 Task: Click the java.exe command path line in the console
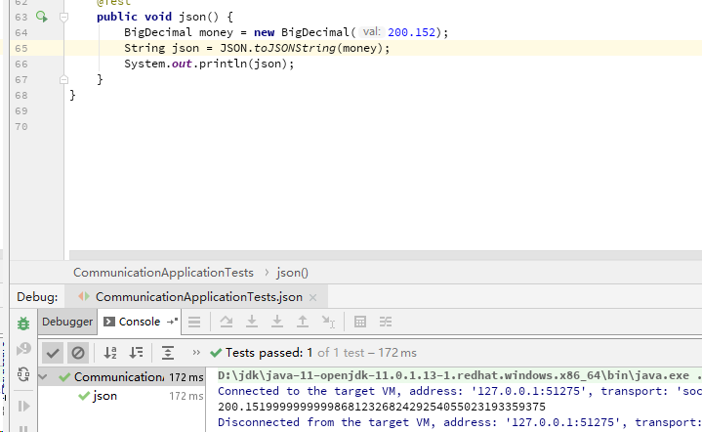(x=460, y=375)
